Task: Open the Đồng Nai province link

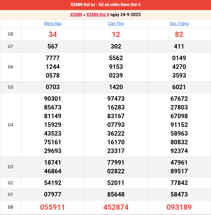Action: click(53, 23)
